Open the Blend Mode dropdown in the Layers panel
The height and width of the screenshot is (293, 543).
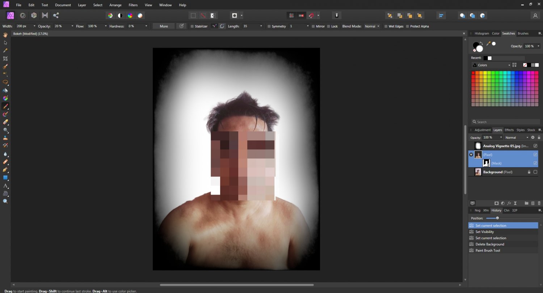517,137
